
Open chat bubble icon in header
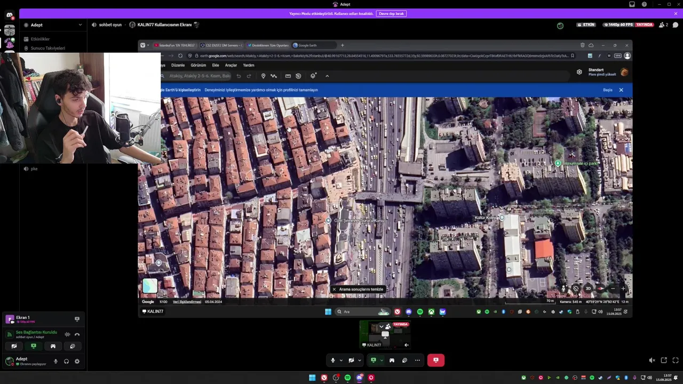pos(676,25)
